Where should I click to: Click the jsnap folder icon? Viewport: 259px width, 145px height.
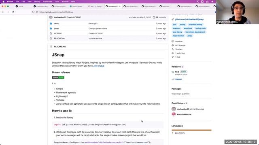51,29
